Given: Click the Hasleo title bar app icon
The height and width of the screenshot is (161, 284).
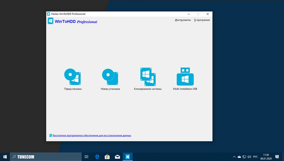Looking at the screenshot, I should tap(49, 14).
